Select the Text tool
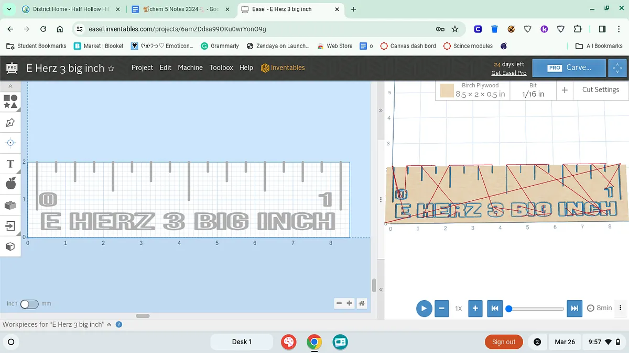 (x=10, y=164)
